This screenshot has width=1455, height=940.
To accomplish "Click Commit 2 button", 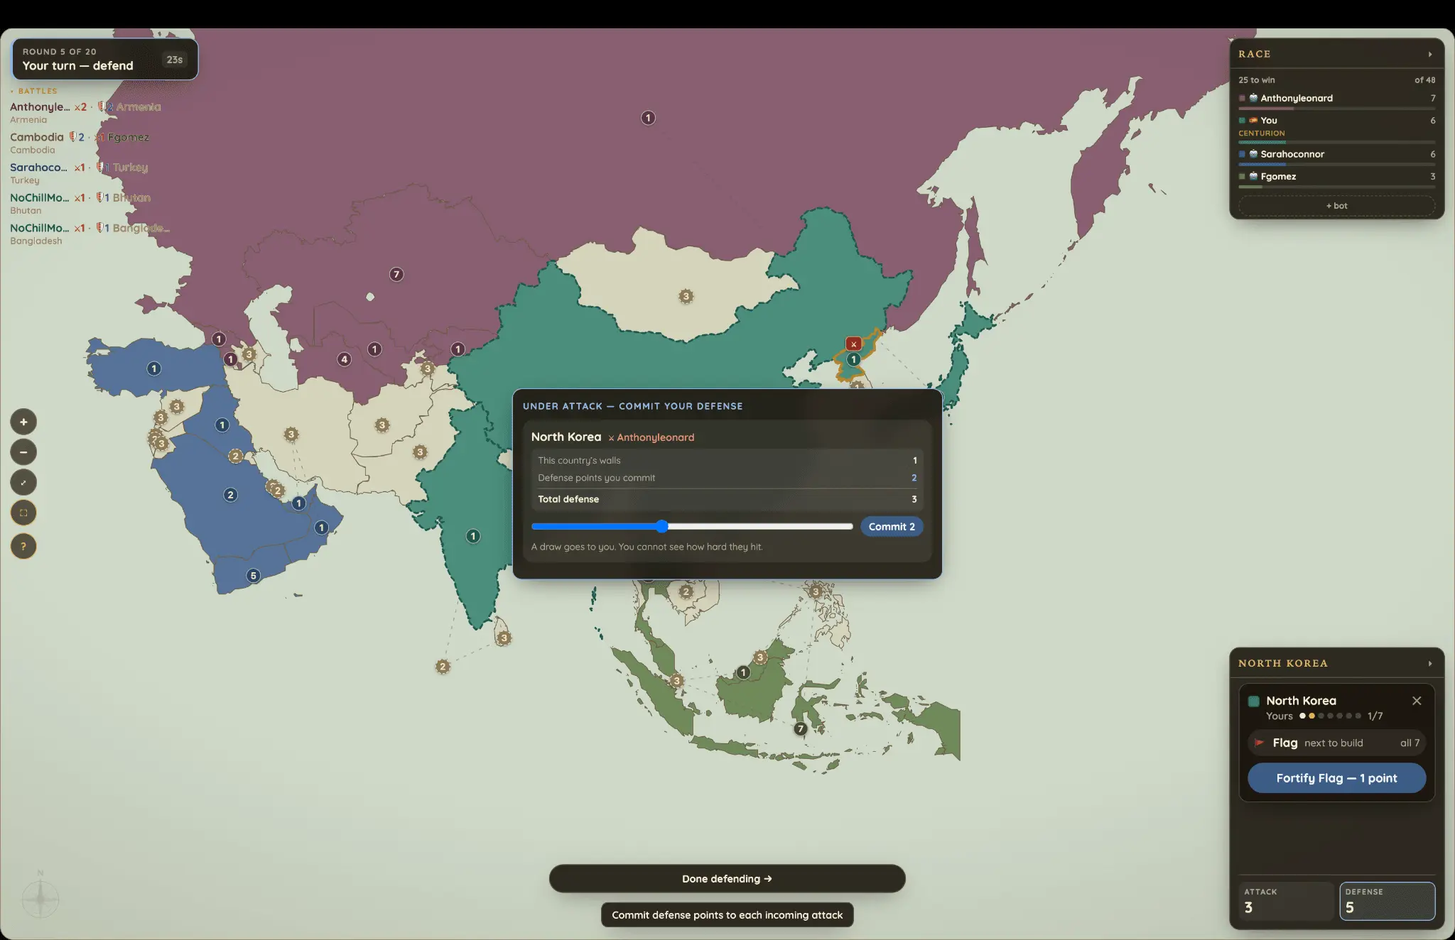I will pos(892,527).
